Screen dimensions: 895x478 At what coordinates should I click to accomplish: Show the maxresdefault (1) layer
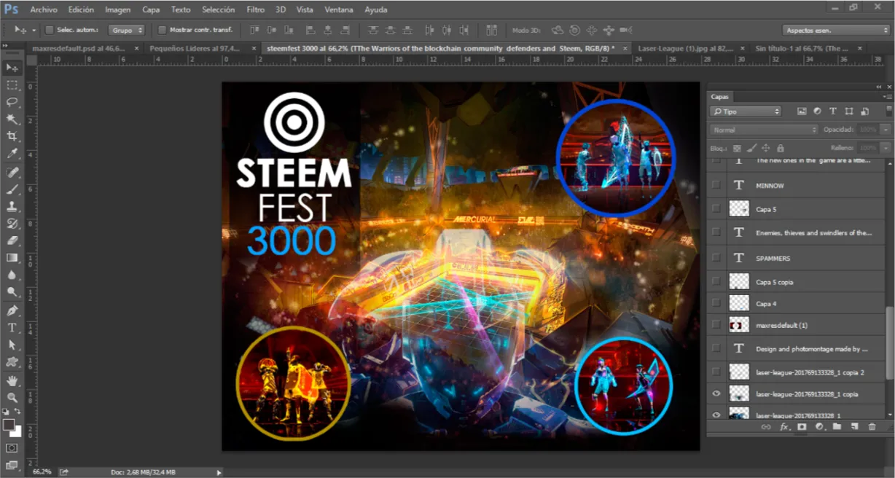716,325
